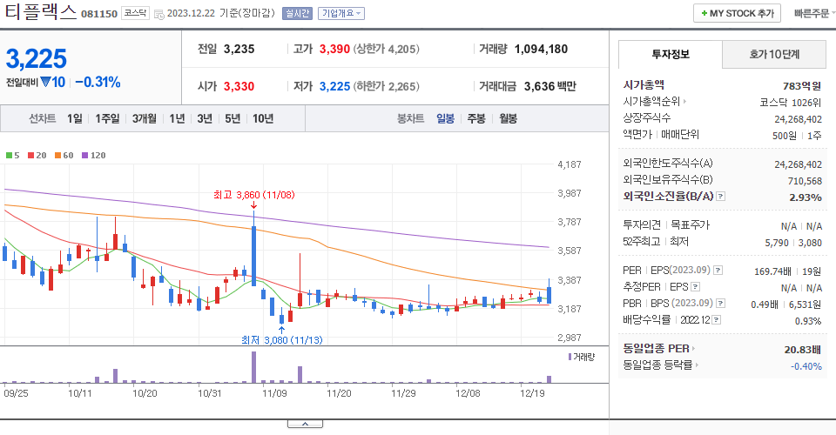
Task: Select 1일 line chart period
Action: tap(75, 118)
